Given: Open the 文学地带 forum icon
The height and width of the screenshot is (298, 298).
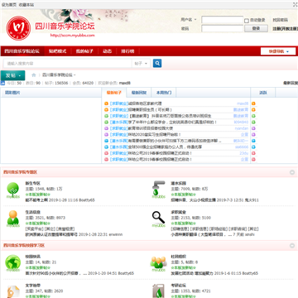Looking at the screenshot, I should click(13, 291).
